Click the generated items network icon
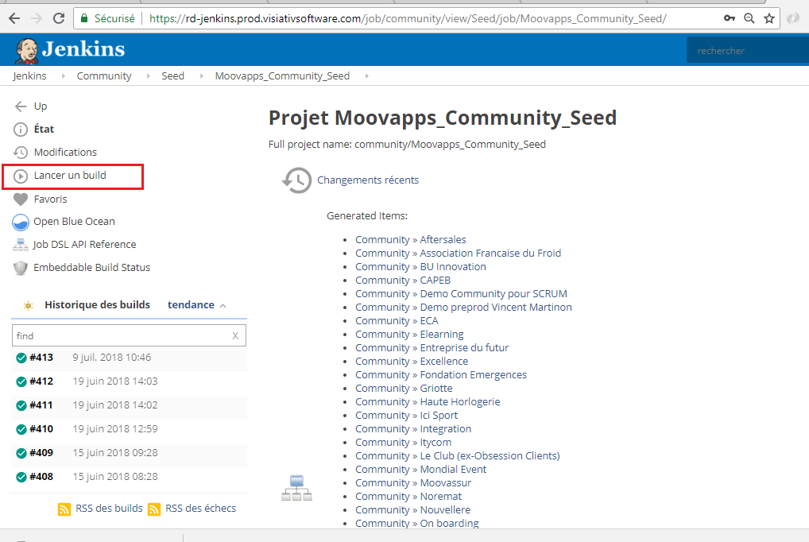The width and height of the screenshot is (809, 542). [x=296, y=488]
